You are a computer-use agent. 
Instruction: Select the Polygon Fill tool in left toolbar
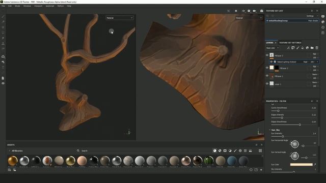[3, 33]
